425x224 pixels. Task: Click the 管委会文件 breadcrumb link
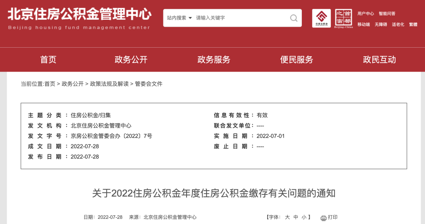click(x=149, y=84)
